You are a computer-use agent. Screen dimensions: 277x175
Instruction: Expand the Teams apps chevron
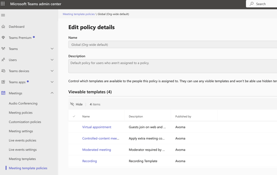52,82
